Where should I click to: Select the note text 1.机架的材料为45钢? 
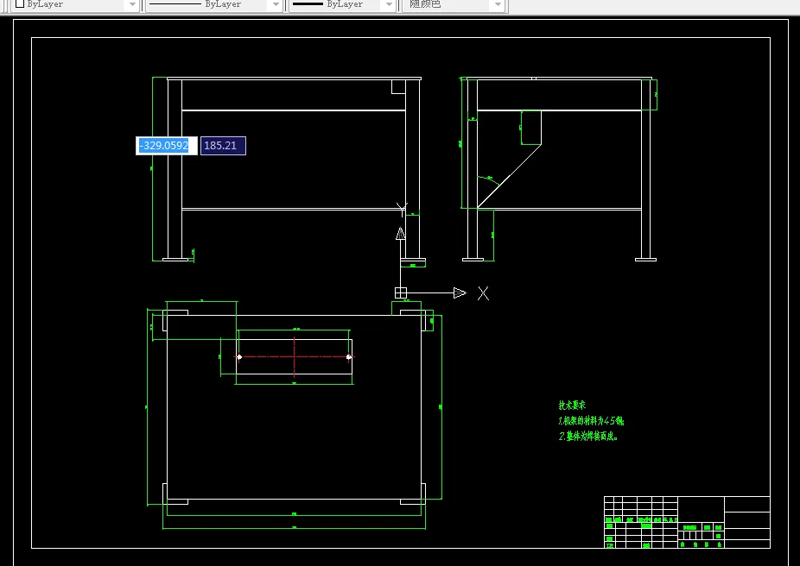[591, 421]
